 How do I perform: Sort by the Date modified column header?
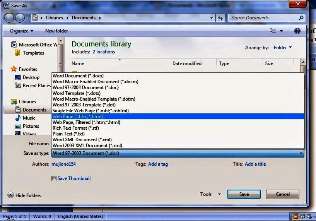[193, 63]
